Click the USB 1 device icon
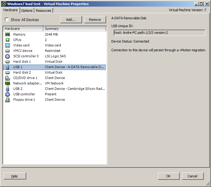The width and height of the screenshot is (211, 187). pos(8,67)
